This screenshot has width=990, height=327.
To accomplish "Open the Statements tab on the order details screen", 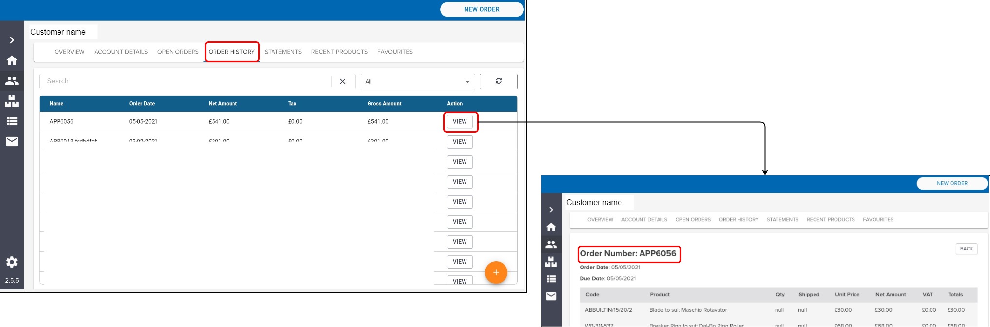I will (x=782, y=220).
